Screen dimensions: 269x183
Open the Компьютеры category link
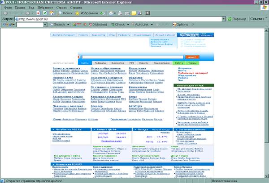pyautogui.click(x=138, y=87)
